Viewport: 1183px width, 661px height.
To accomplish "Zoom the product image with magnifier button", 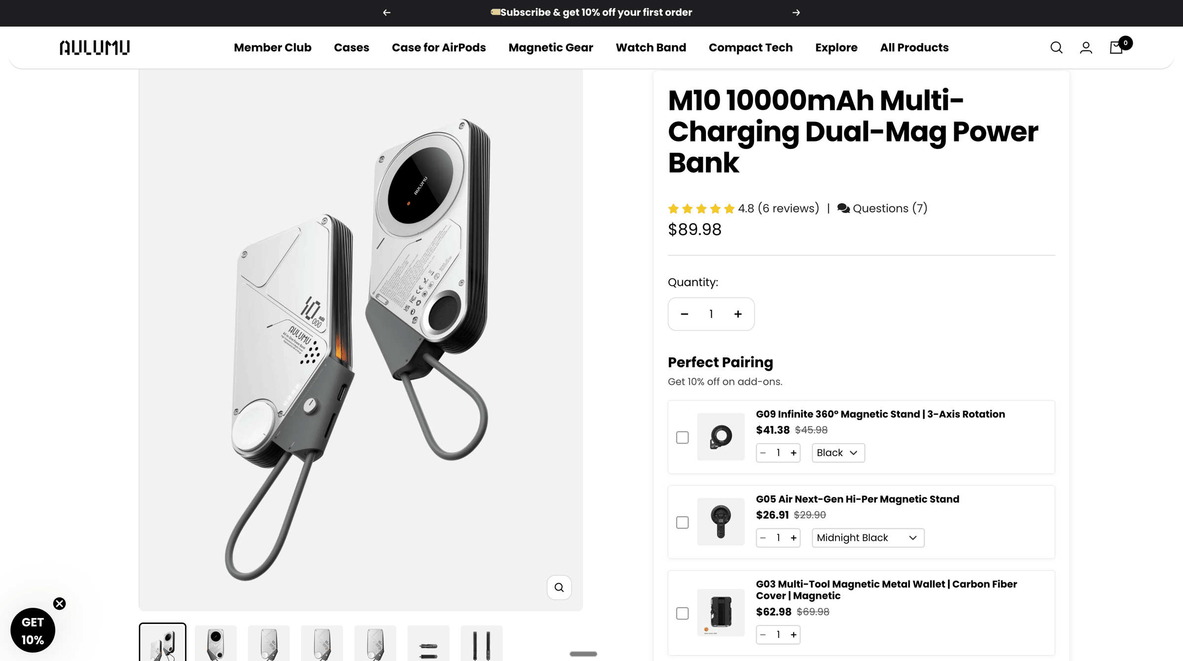I will (x=559, y=587).
